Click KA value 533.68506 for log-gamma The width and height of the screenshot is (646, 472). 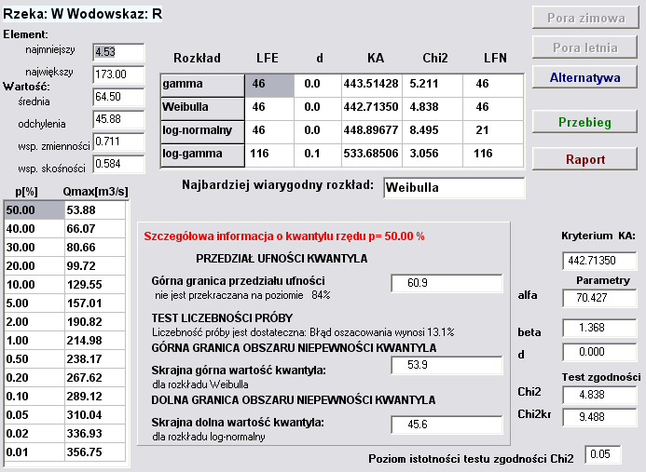point(372,155)
